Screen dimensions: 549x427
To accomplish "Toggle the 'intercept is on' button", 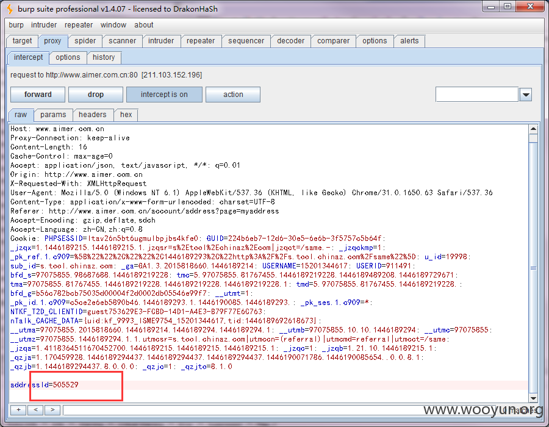I will [x=164, y=95].
